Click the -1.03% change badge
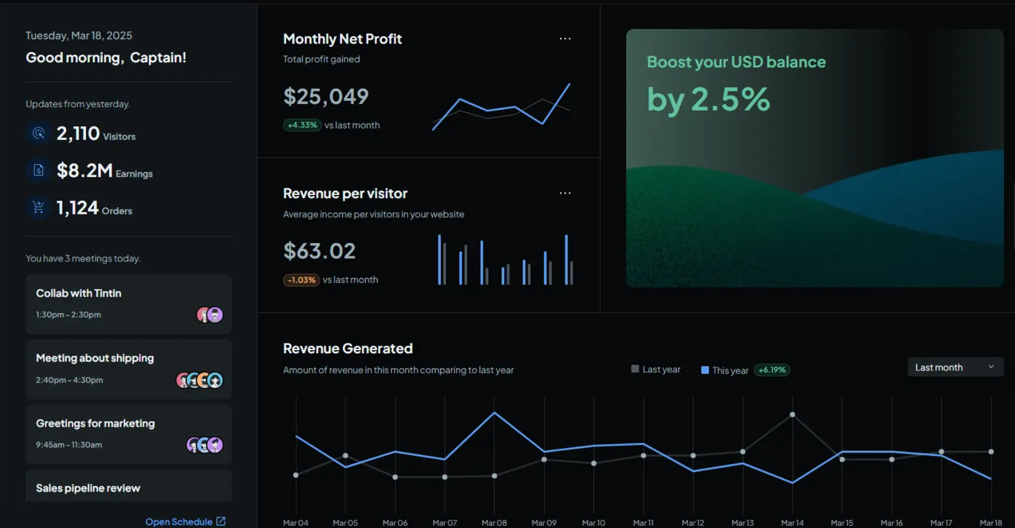The image size is (1015, 528). 301,280
